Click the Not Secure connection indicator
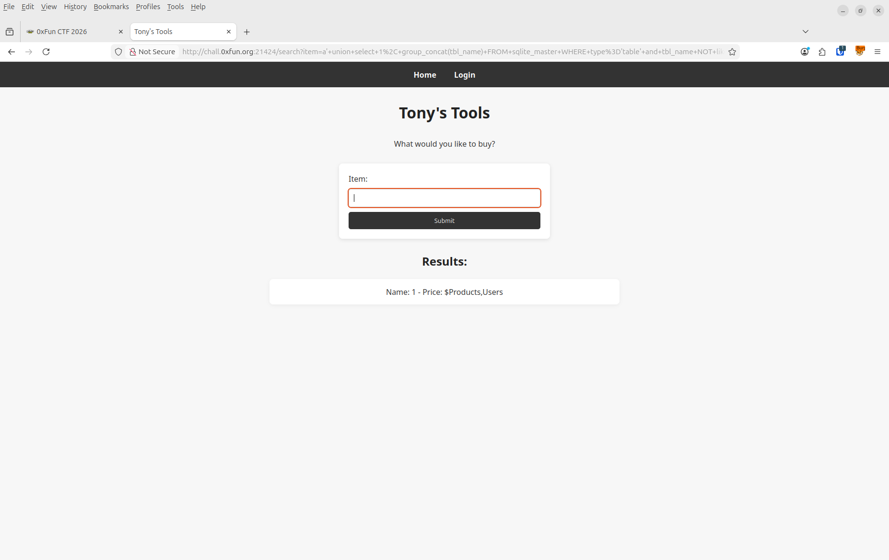The height and width of the screenshot is (560, 889). pos(152,52)
